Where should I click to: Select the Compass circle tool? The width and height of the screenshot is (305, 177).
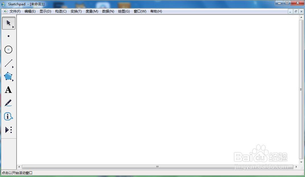click(x=8, y=50)
